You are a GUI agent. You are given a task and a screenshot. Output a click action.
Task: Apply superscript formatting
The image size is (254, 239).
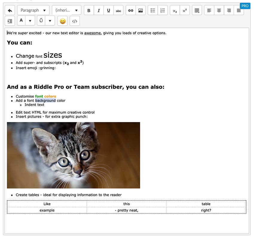tap(185, 10)
